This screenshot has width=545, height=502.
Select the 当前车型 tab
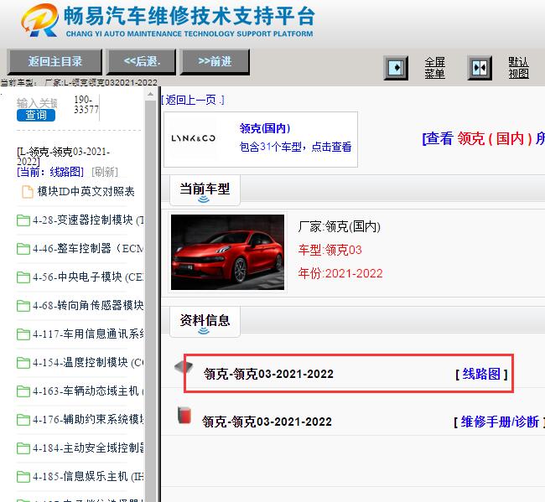[205, 189]
